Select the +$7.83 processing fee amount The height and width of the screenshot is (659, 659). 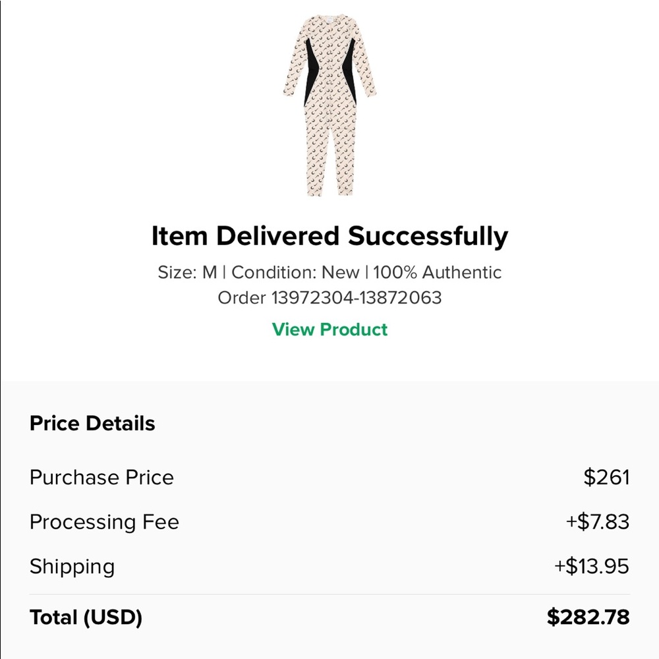coord(597,522)
